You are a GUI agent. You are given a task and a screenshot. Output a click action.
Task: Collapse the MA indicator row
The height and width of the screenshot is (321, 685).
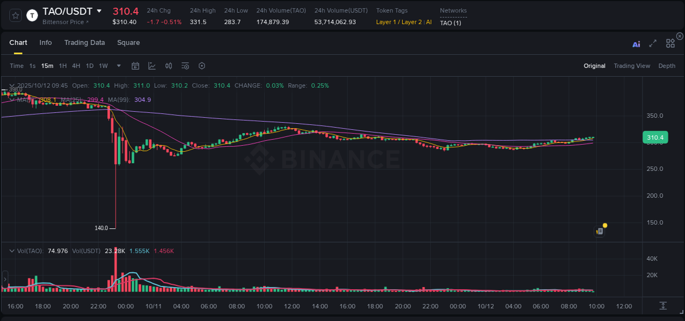[11, 100]
